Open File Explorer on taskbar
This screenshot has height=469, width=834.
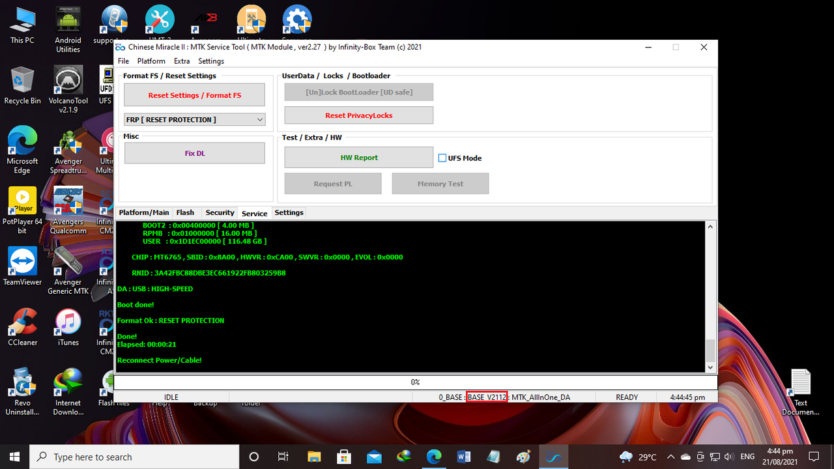tap(314, 457)
